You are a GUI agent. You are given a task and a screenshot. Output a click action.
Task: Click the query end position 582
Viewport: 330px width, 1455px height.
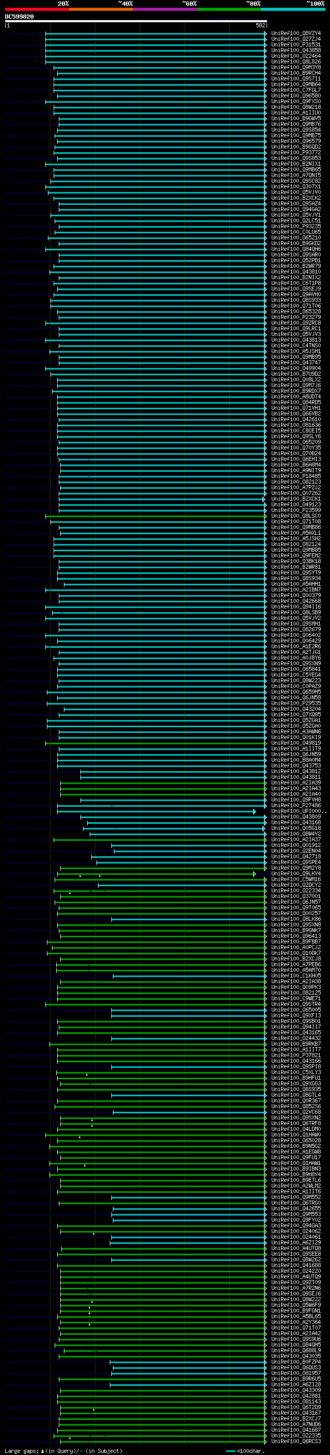(x=260, y=25)
